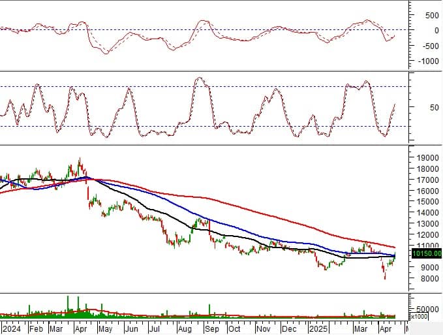Click the May month axis label
Screen dimensions: 443x335
106,328
